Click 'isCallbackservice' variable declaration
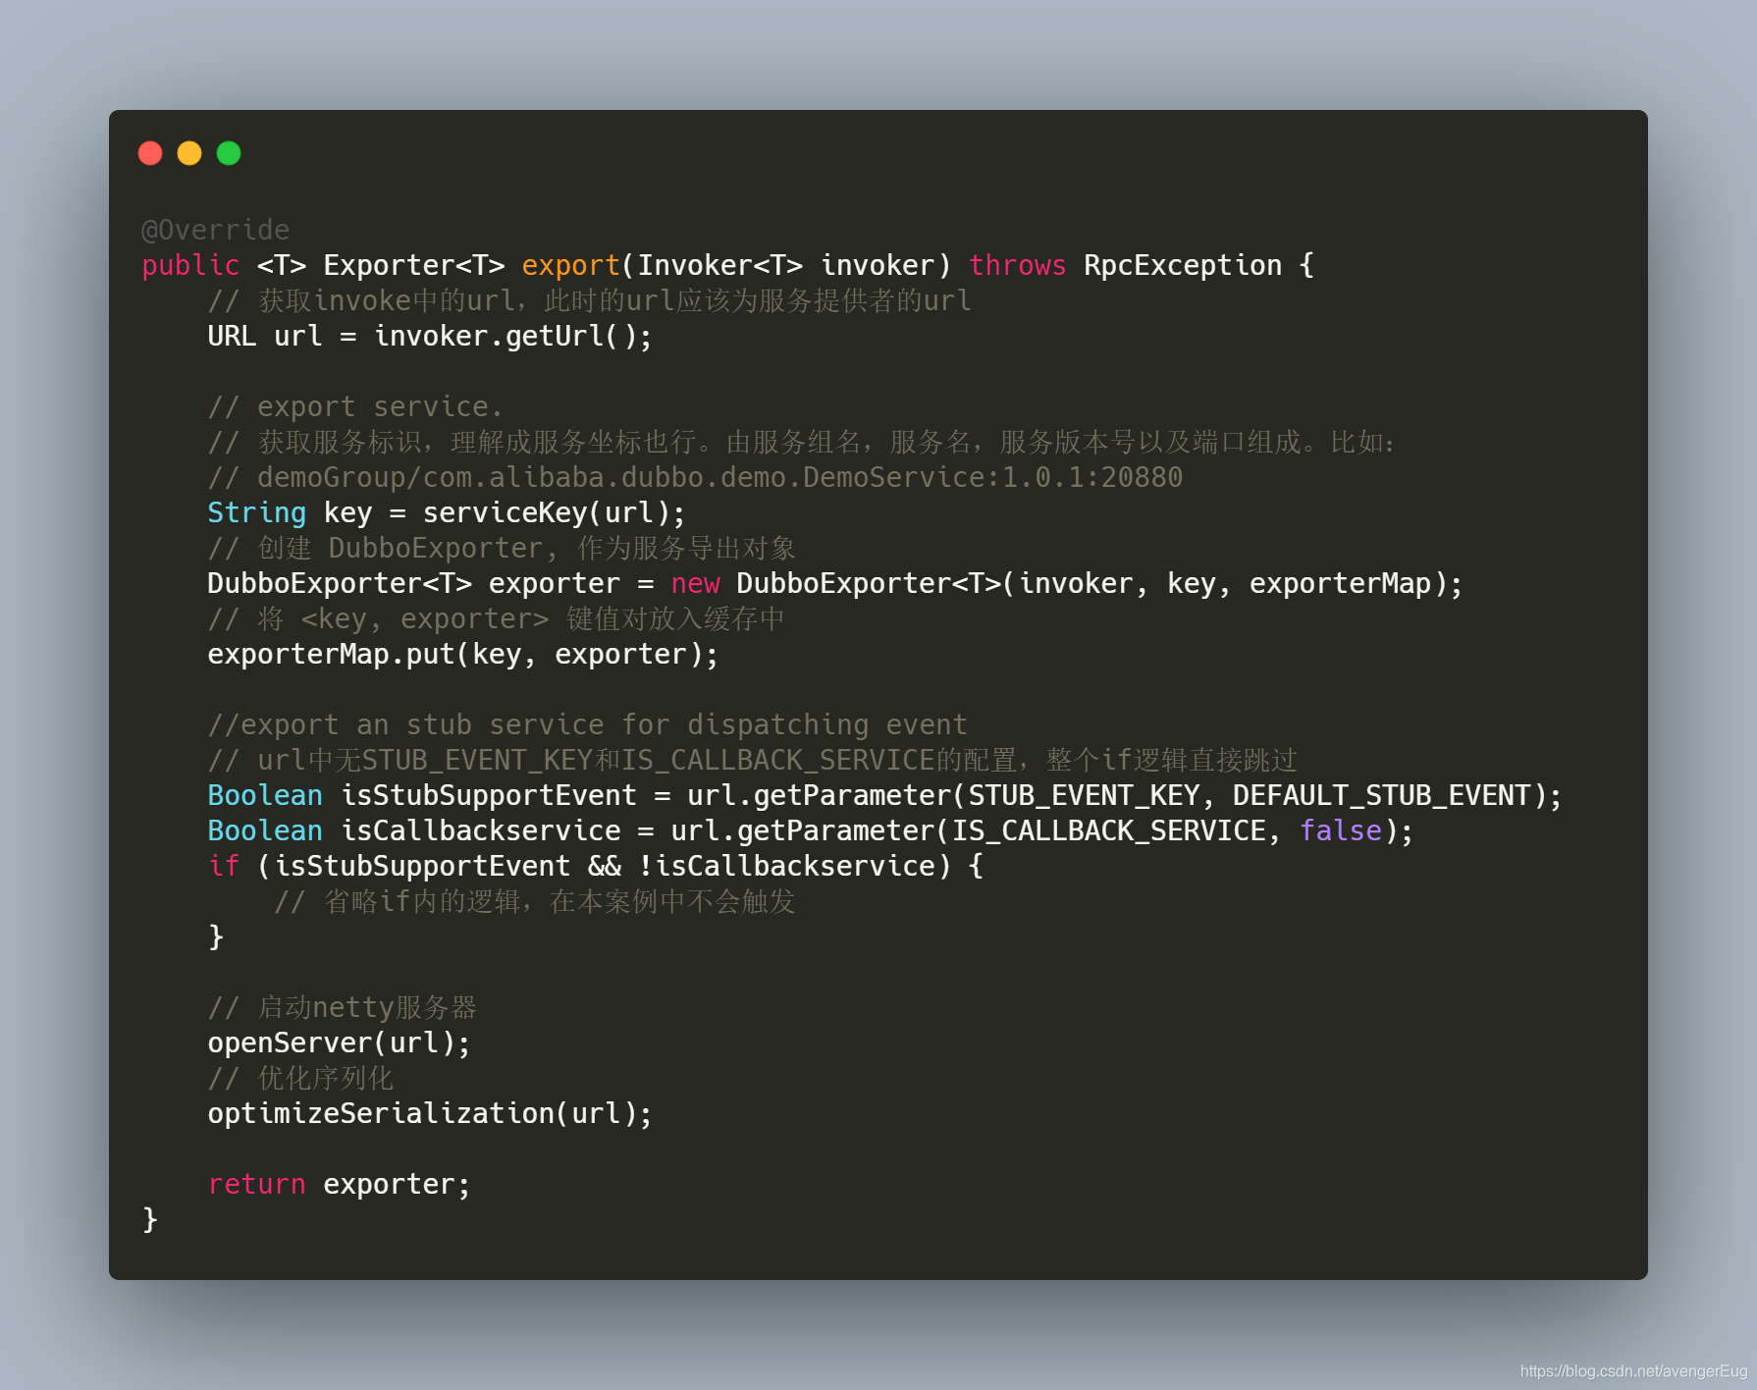 [x=481, y=830]
